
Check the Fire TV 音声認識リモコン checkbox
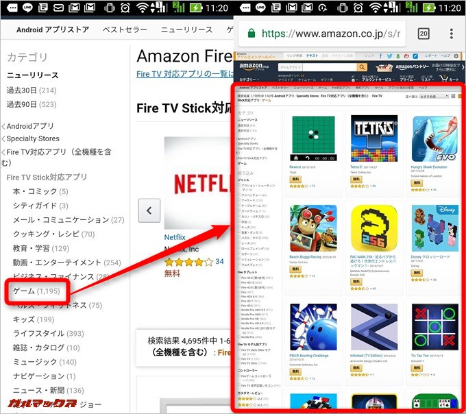coord(239,385)
